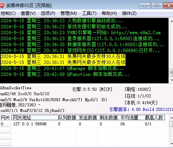This screenshot has height=148, width=173.
Task: Click the log scrollbar thumb
Action: click(x=171, y=73)
